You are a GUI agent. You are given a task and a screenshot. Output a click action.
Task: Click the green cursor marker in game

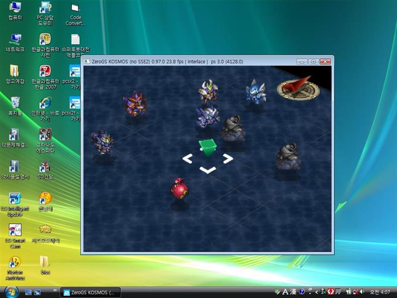tap(208, 147)
